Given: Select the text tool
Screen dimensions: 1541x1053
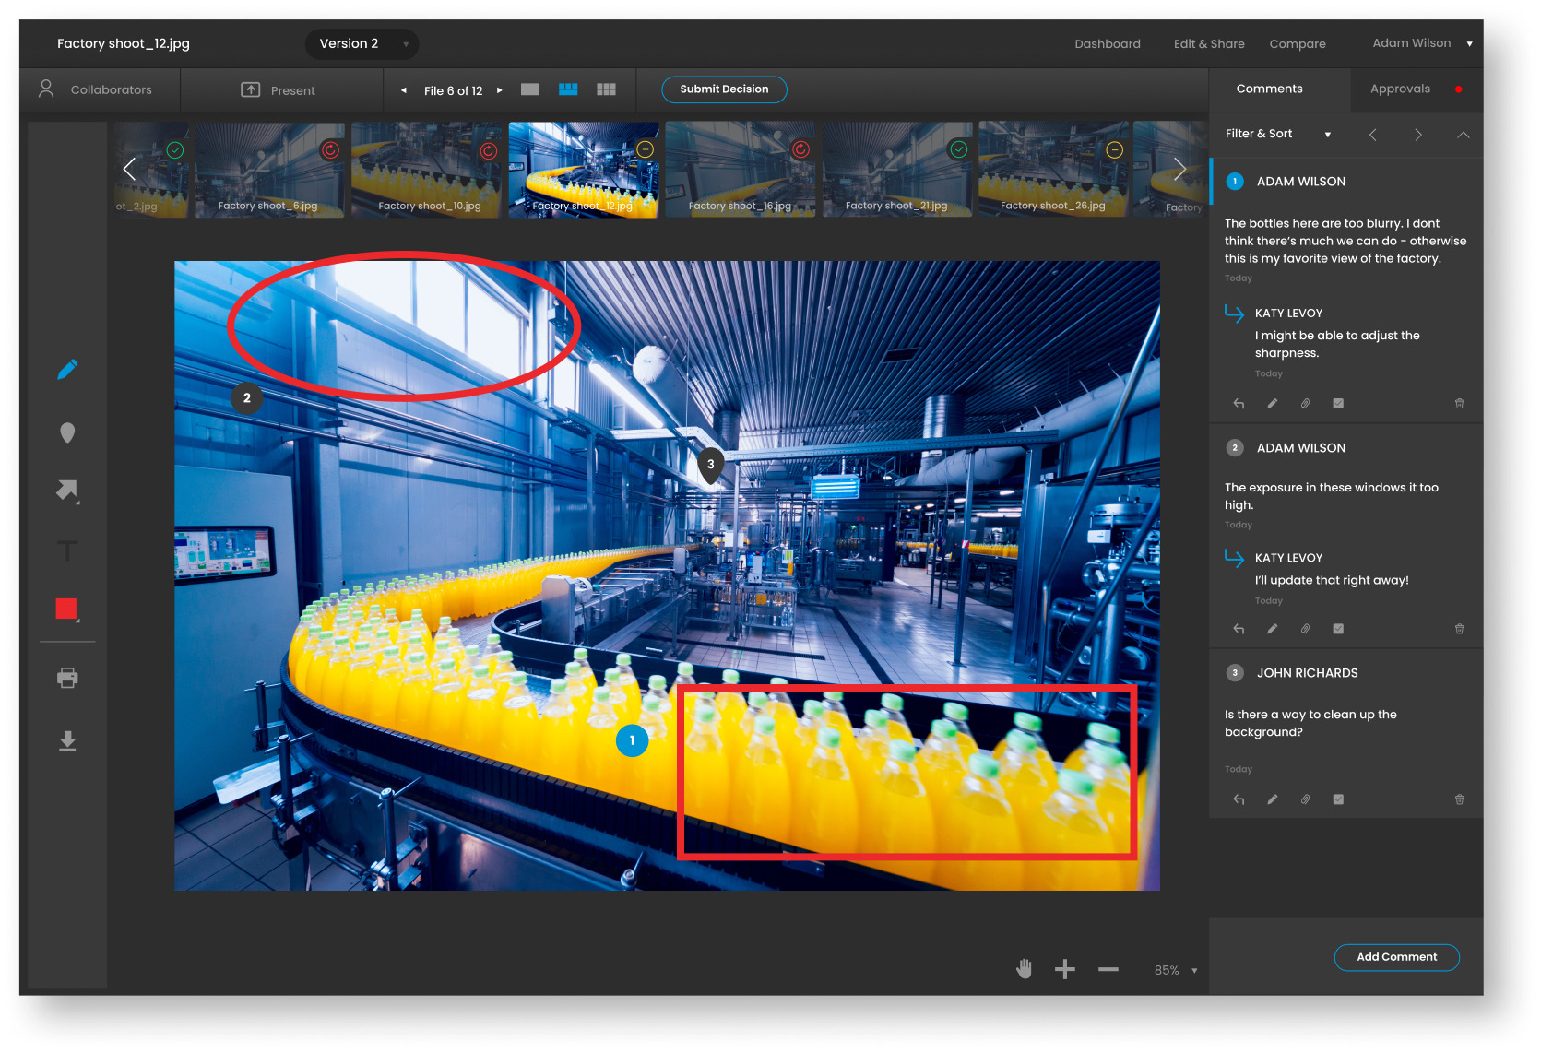Looking at the screenshot, I should [67, 551].
